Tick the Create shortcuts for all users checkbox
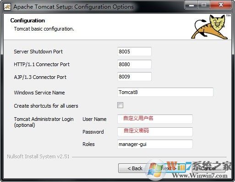This screenshot has width=235, height=182. pyautogui.click(x=120, y=105)
